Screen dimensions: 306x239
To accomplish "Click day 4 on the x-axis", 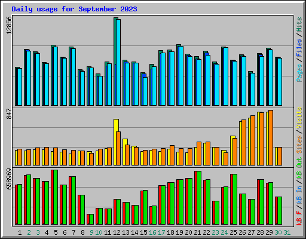I will coord(47,232).
